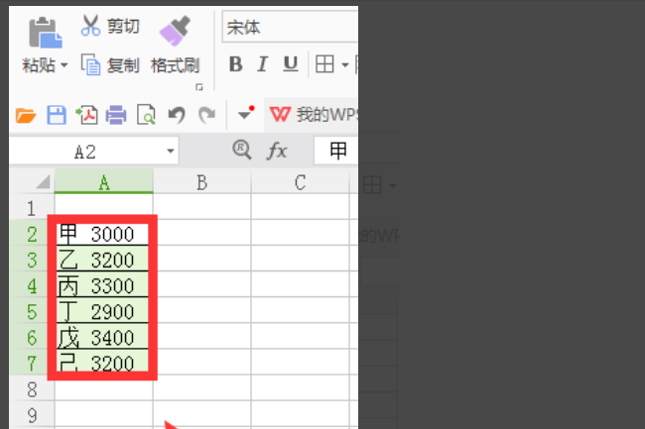Select column B header

(201, 182)
